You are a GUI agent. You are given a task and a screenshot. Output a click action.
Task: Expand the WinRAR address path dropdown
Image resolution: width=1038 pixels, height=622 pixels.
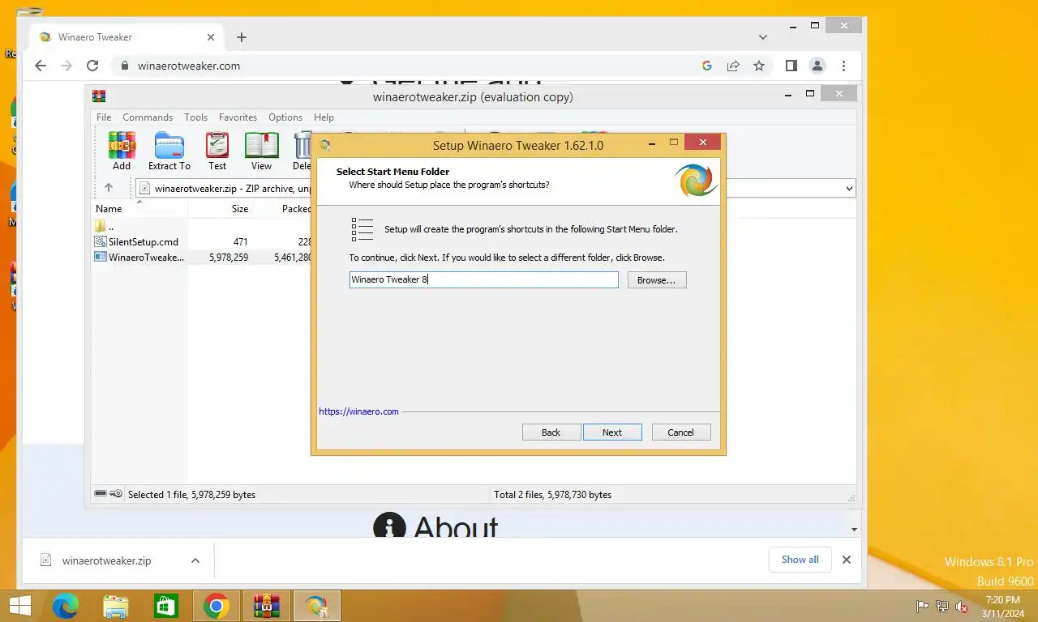tap(849, 188)
